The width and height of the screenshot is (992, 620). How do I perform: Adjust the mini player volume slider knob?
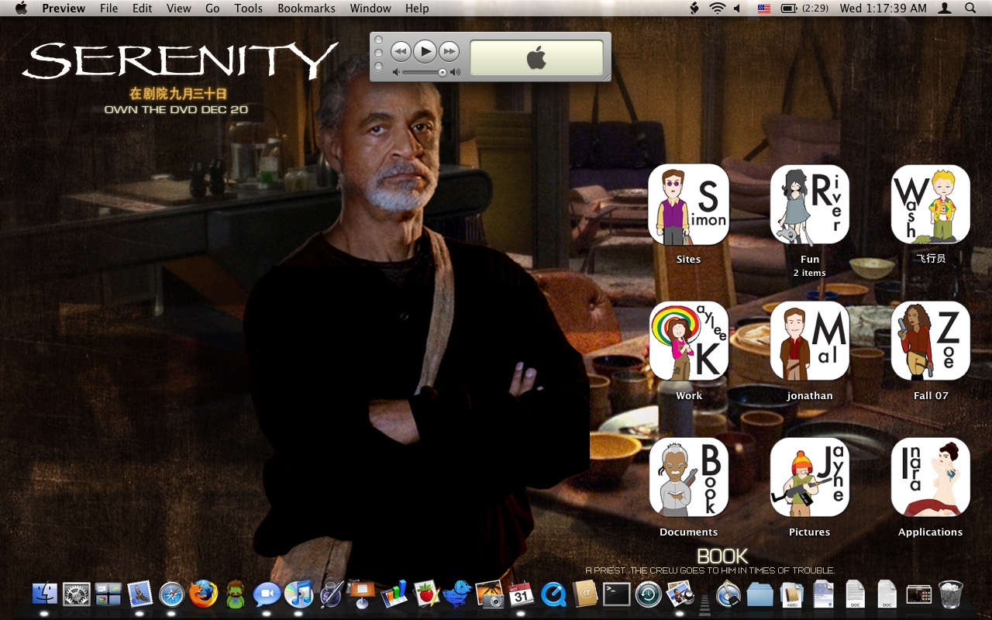pos(443,72)
